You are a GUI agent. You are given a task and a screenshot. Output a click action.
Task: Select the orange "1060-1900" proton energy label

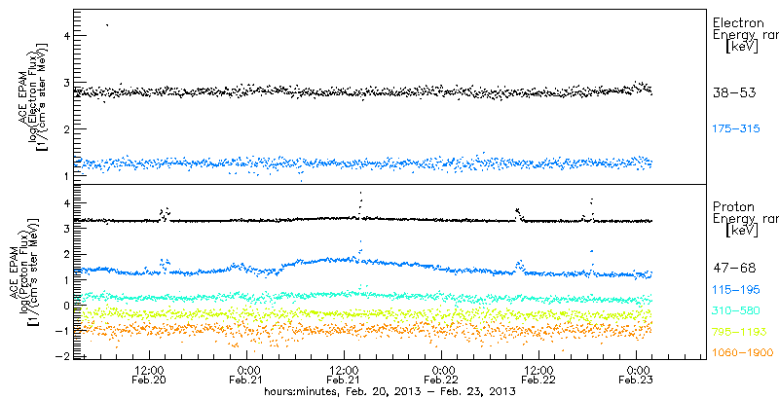click(743, 352)
